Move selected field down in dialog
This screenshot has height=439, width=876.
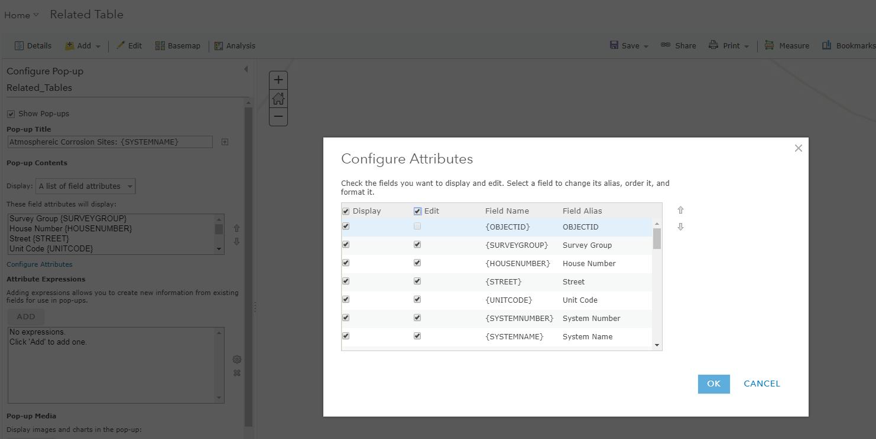pos(680,227)
